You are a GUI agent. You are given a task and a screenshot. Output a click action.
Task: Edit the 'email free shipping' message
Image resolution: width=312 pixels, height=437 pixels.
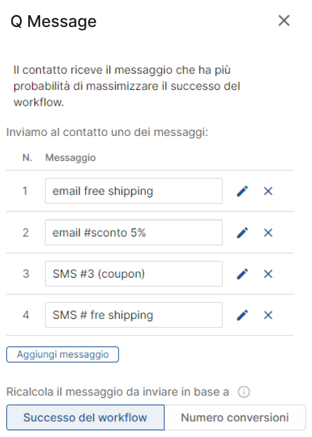click(243, 191)
